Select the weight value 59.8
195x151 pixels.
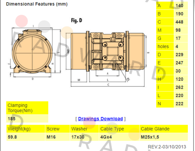click(x=12, y=137)
